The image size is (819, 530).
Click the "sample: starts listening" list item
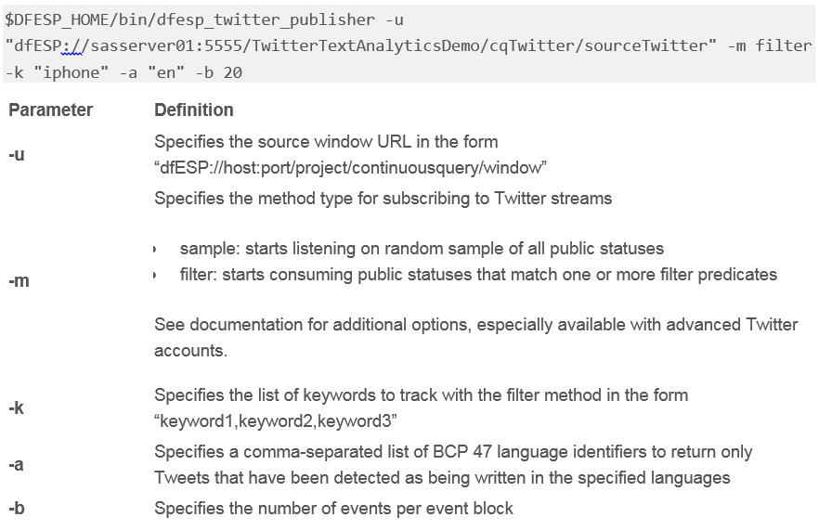(x=422, y=249)
